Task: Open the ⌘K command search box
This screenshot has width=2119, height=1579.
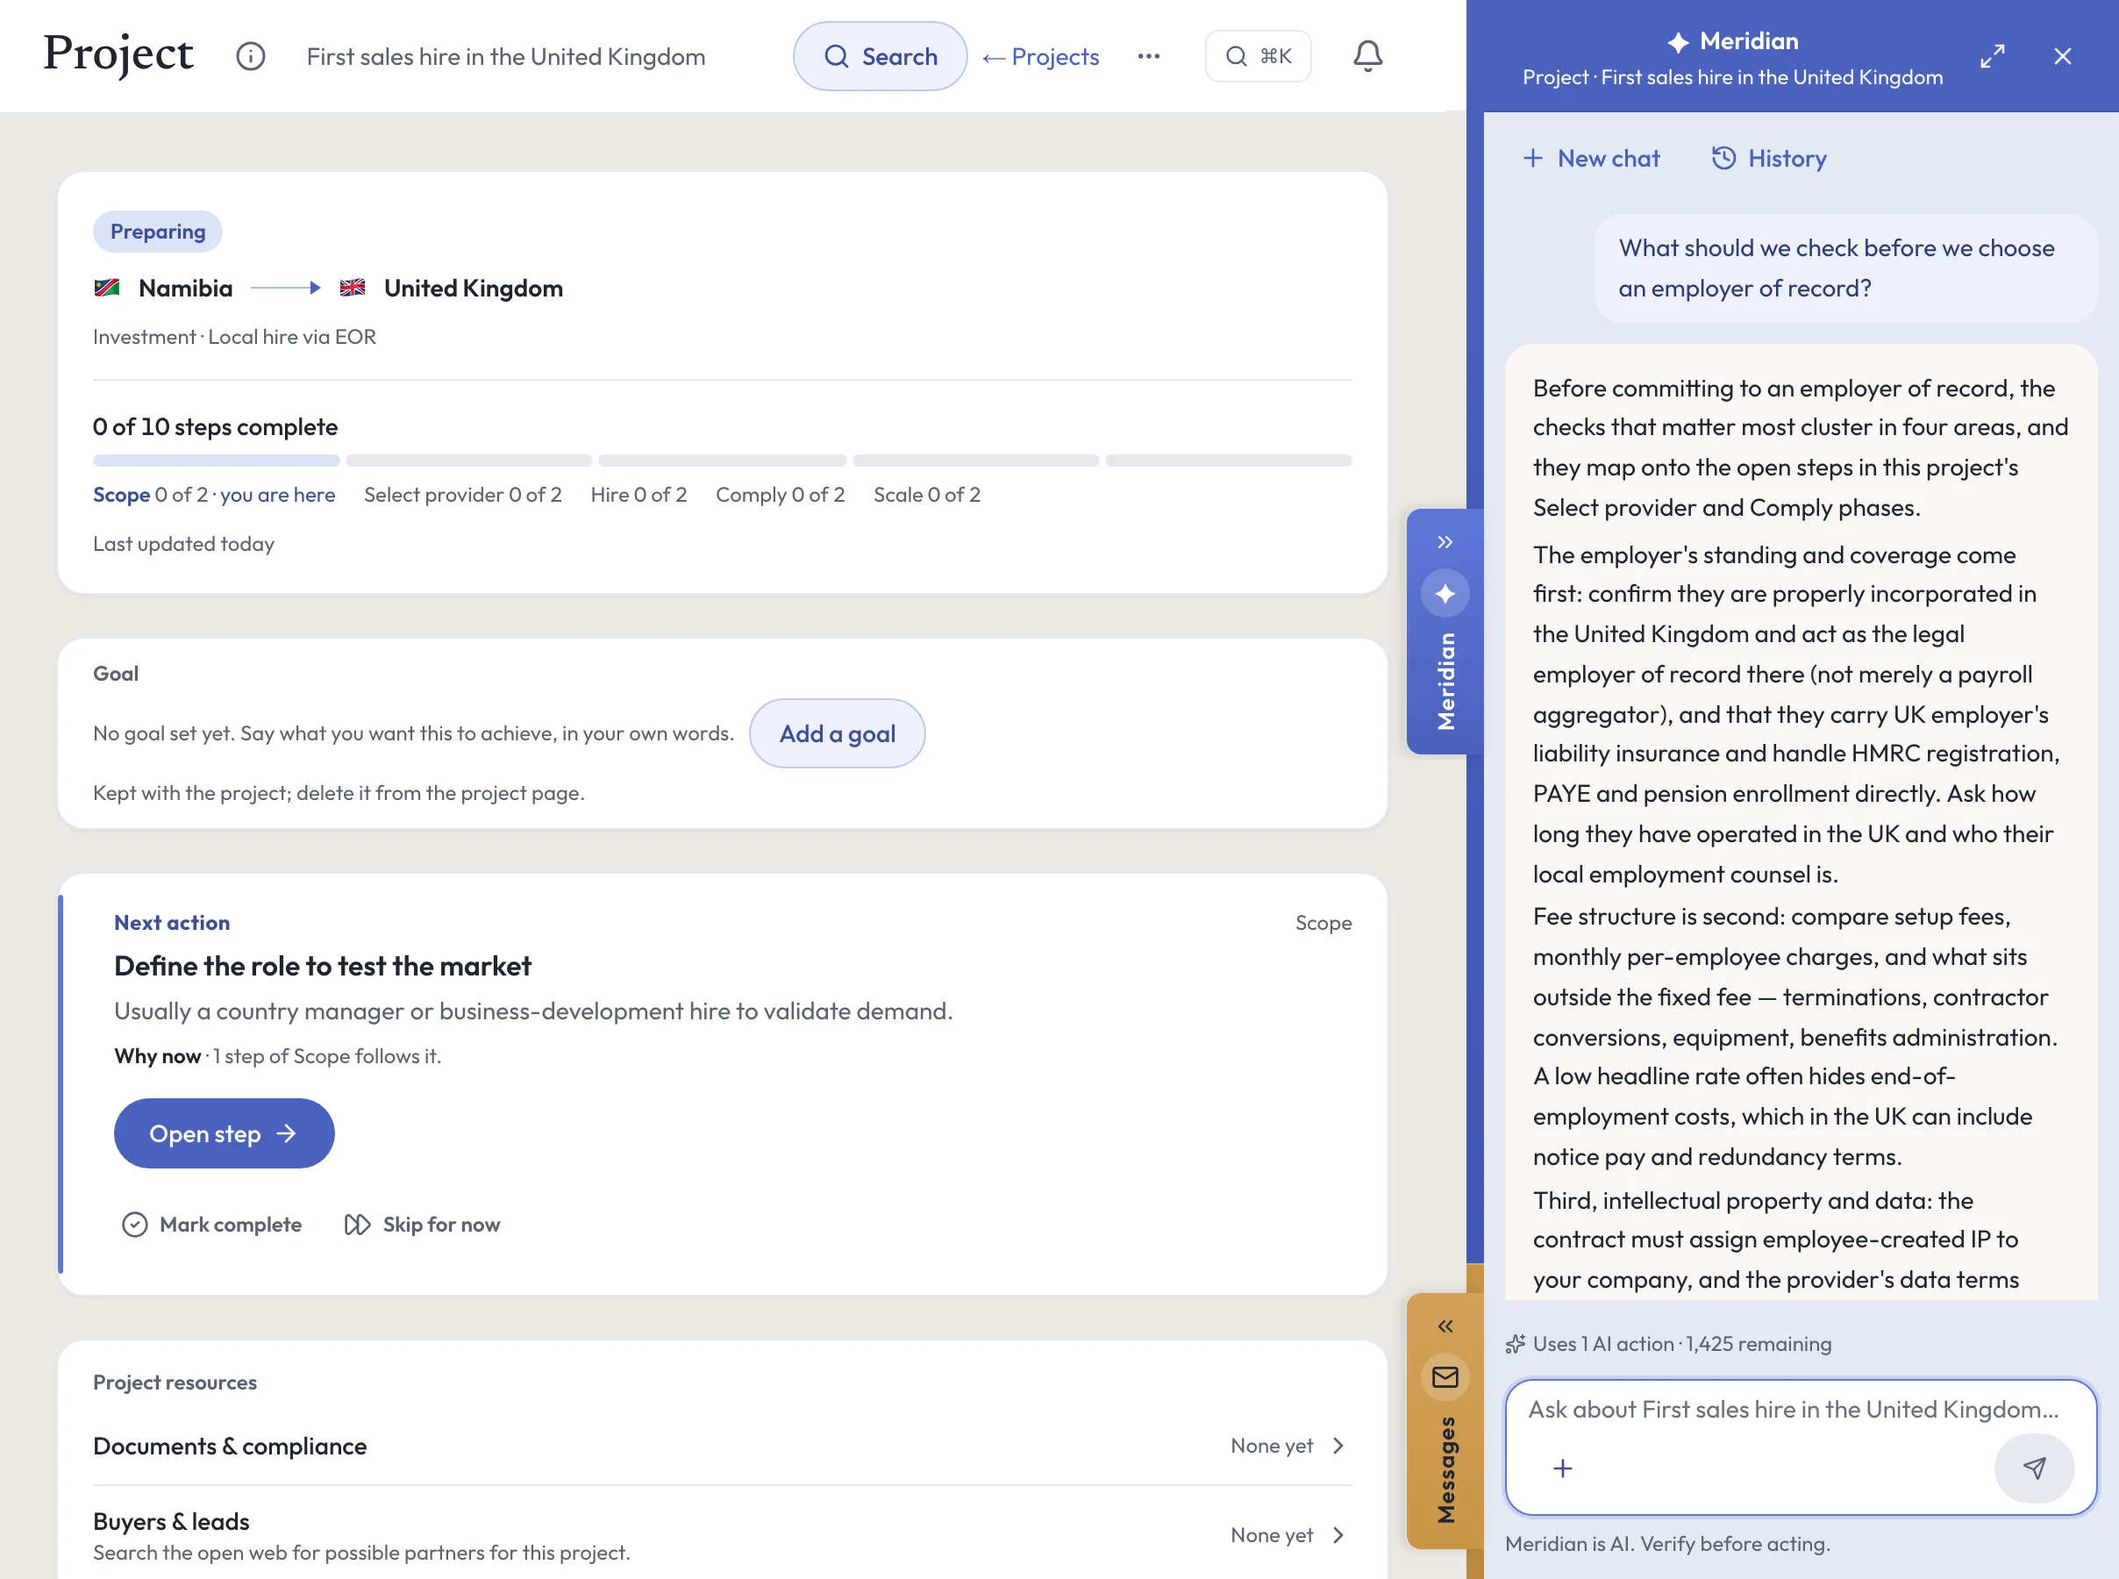Action: click(1257, 56)
